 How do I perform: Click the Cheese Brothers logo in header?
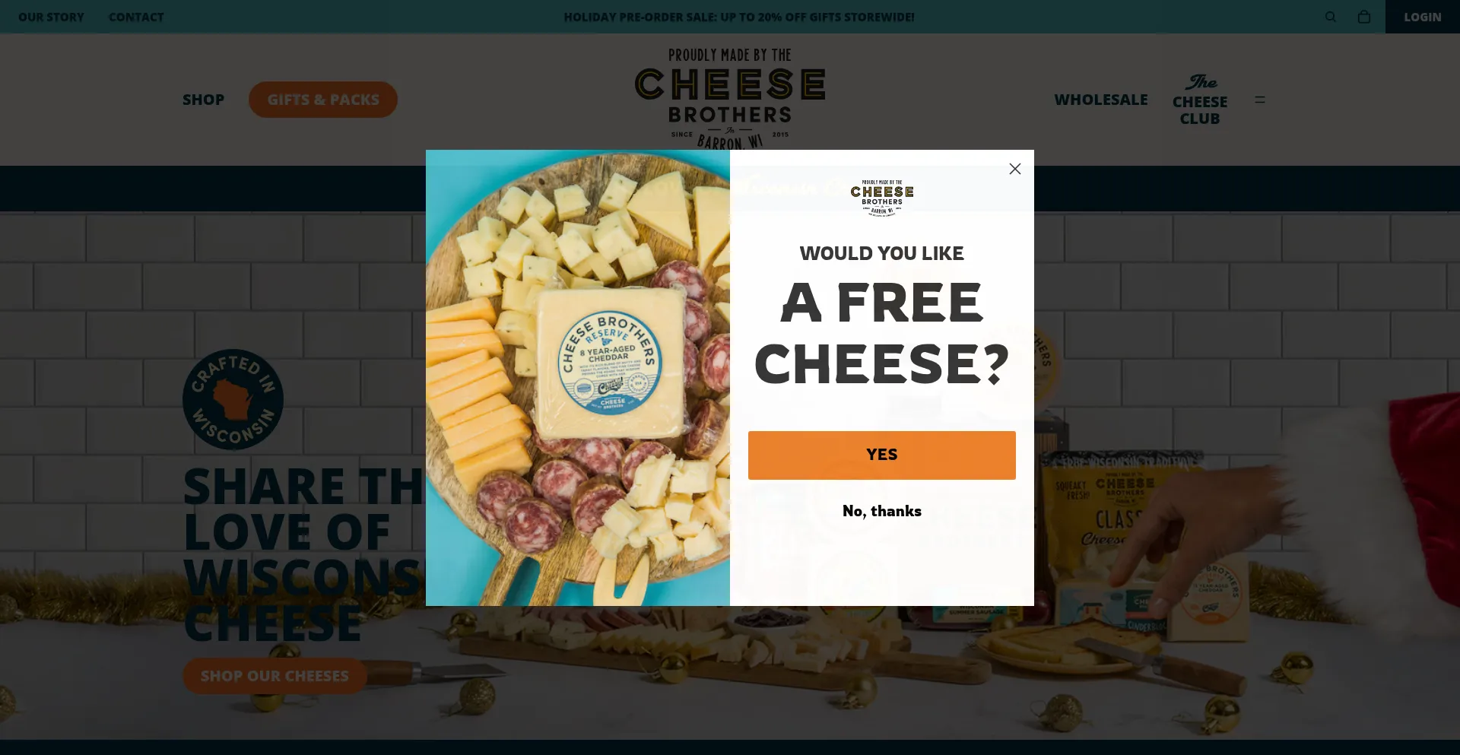click(x=730, y=99)
